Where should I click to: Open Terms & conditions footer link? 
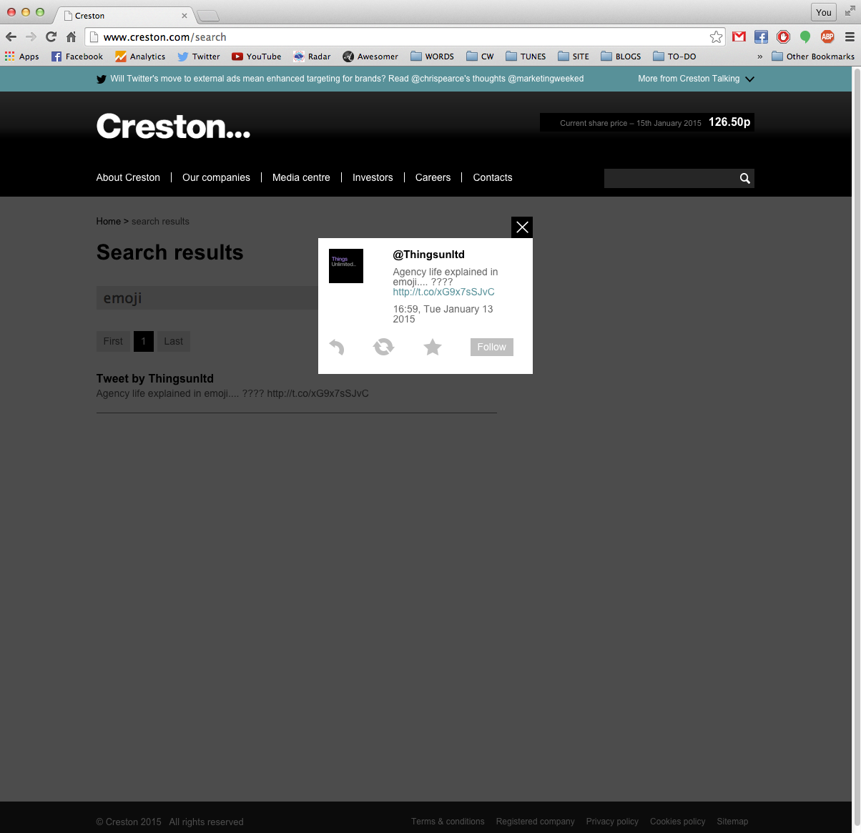coord(448,822)
